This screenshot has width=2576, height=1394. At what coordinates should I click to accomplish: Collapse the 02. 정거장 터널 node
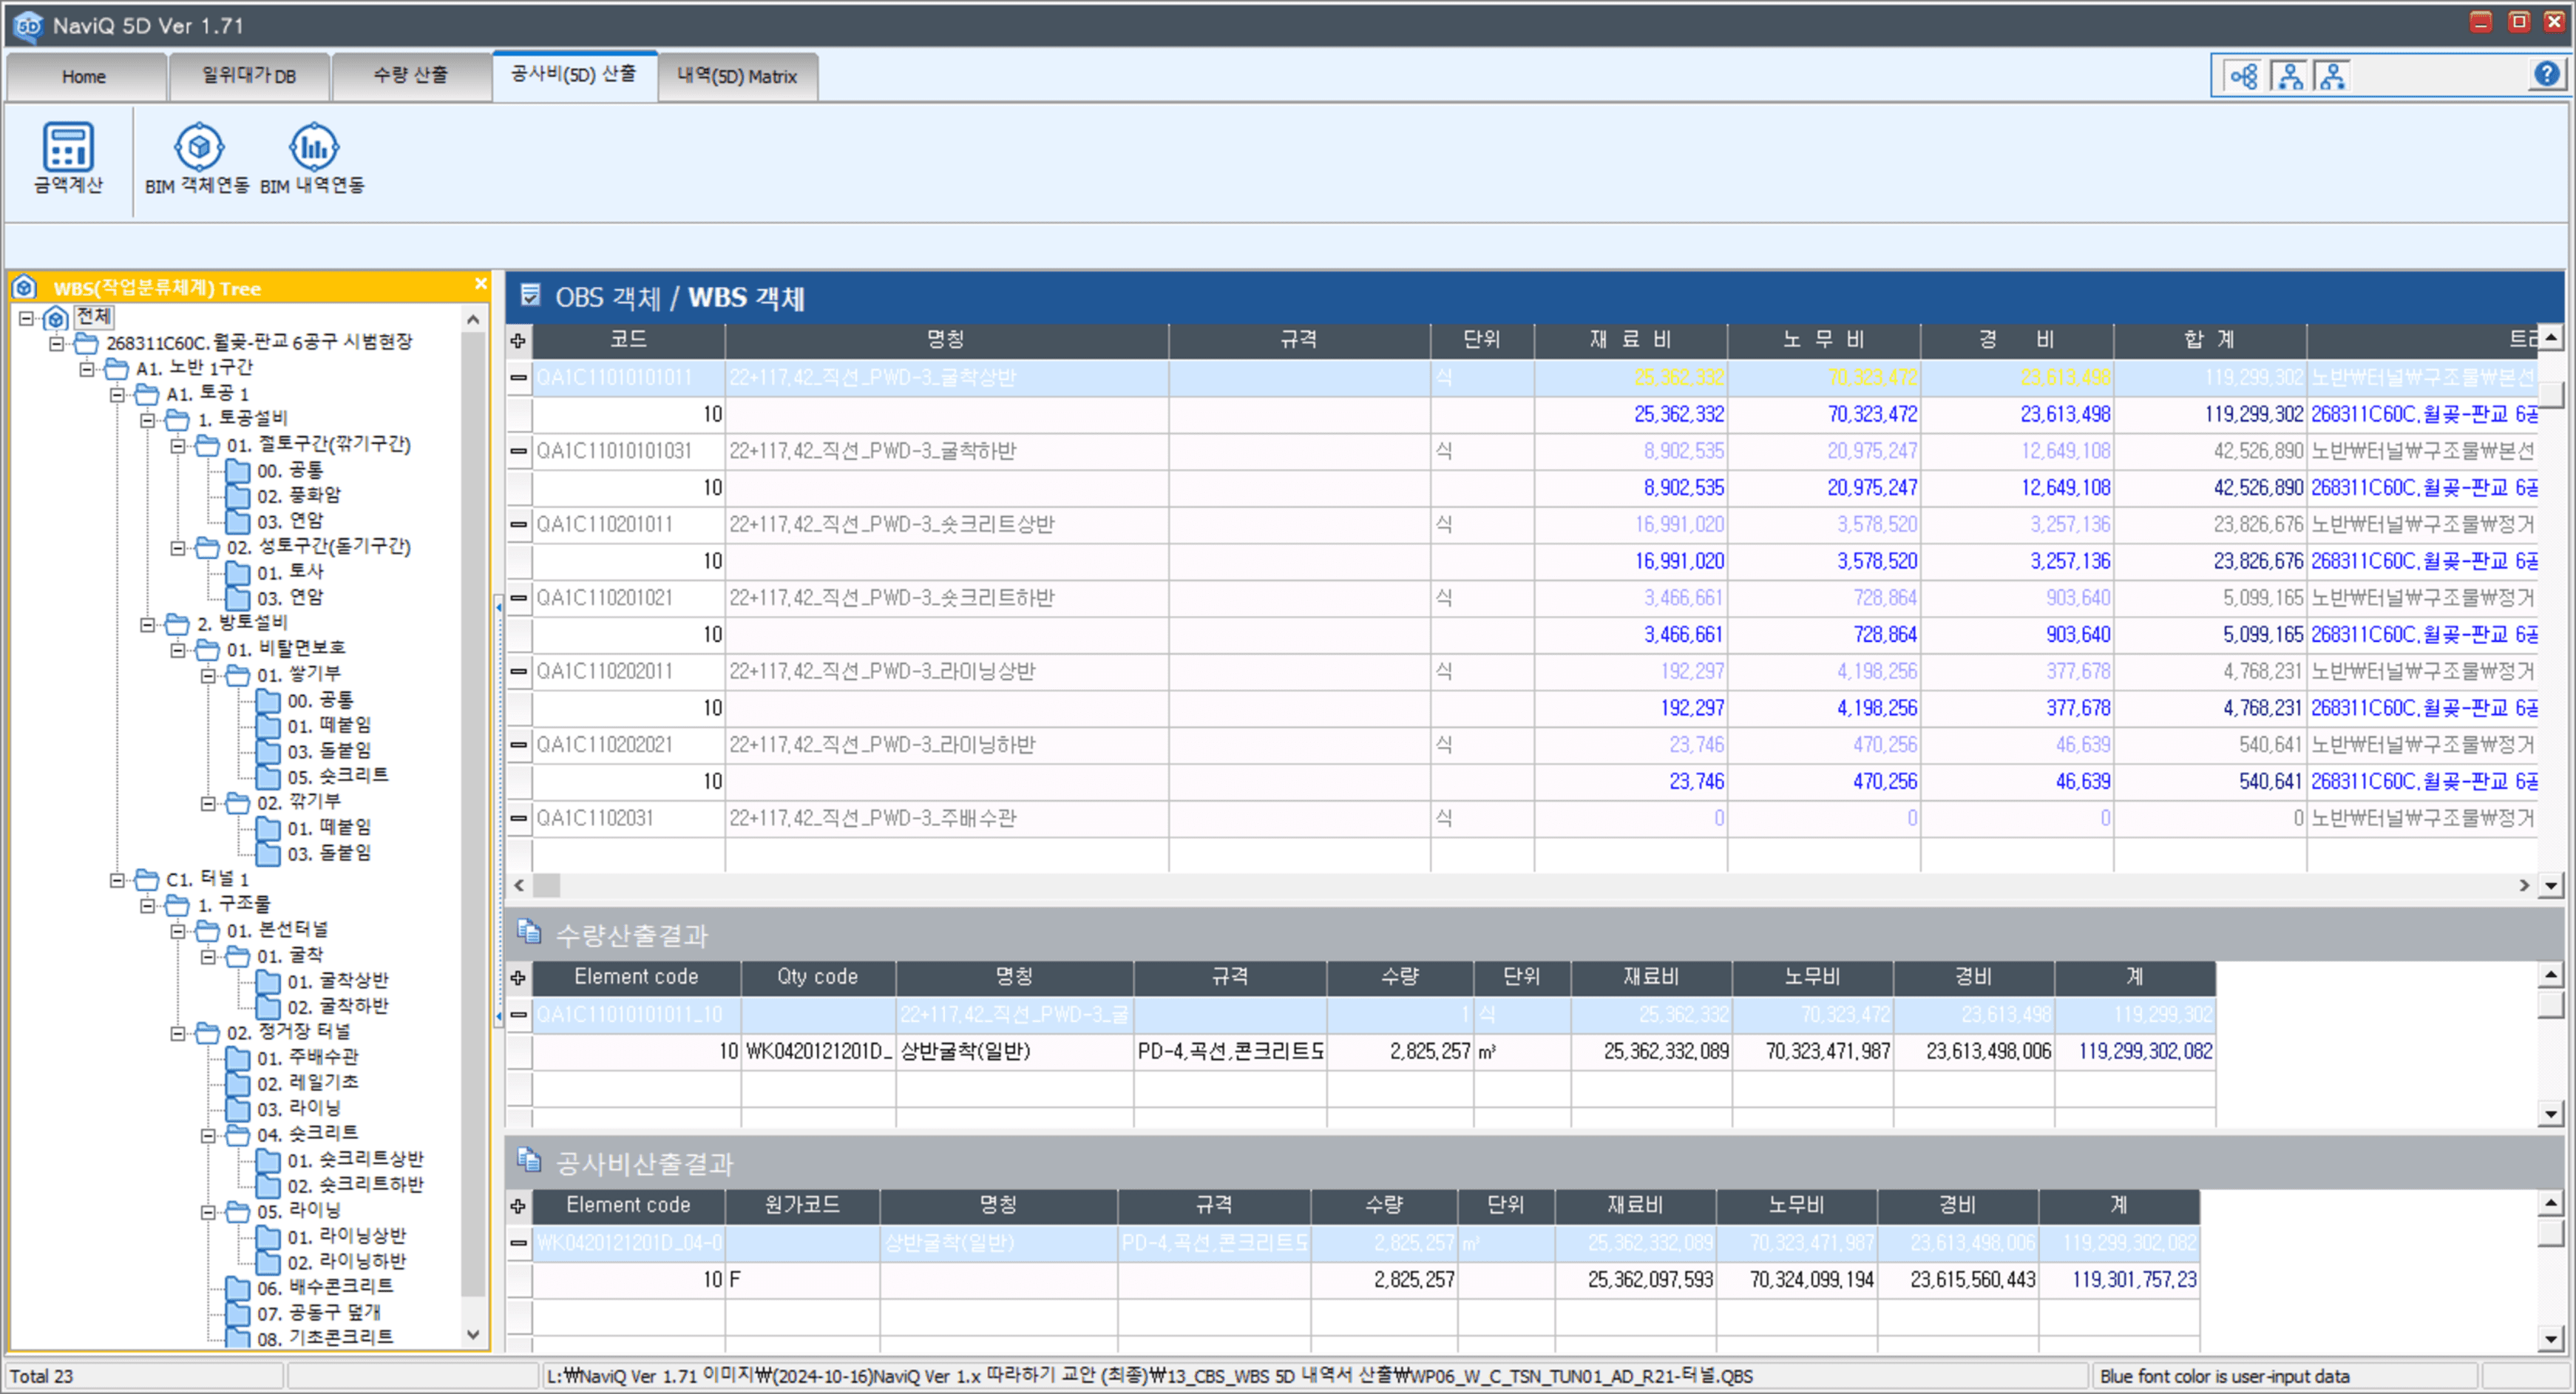tap(178, 1033)
